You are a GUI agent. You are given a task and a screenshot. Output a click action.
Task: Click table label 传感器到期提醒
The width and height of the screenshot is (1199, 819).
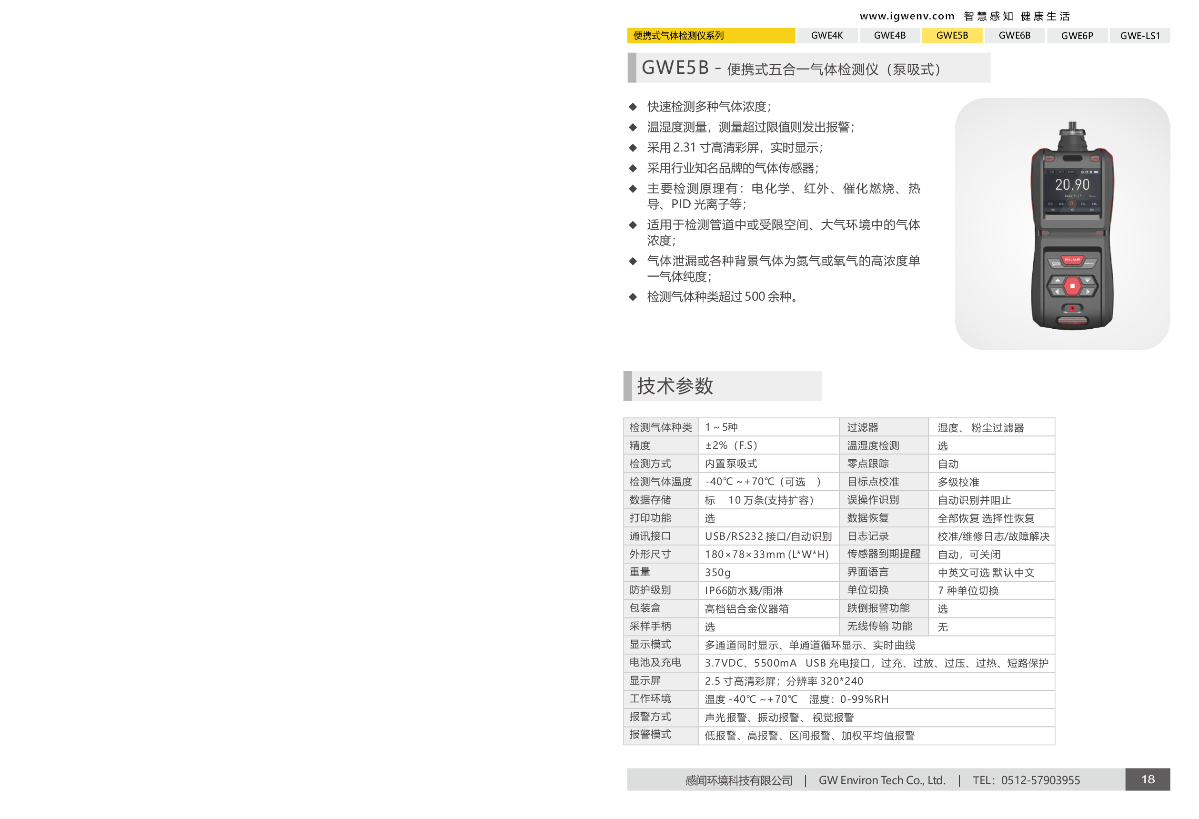884,554
